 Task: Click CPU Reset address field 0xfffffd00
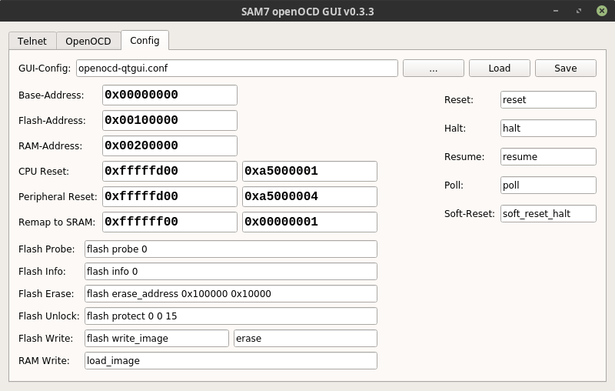170,171
